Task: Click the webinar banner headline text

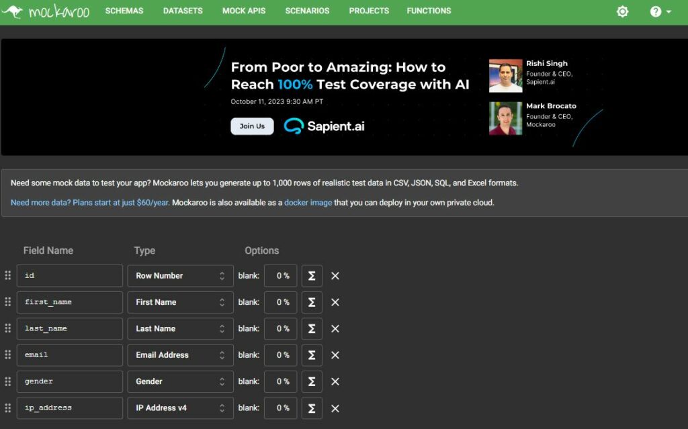Action: point(349,75)
